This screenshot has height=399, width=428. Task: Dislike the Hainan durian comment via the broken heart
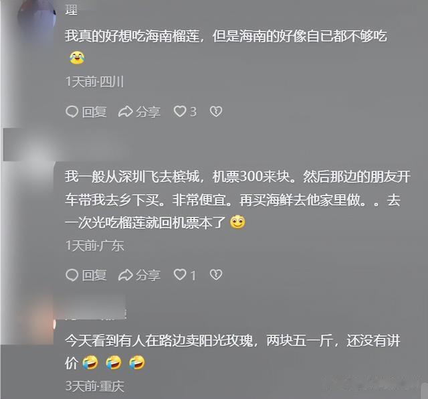[x=216, y=112]
